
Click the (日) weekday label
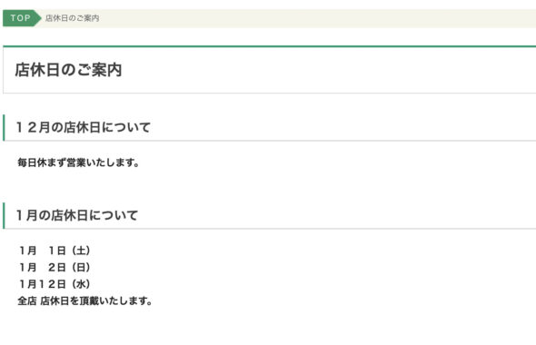point(81,268)
